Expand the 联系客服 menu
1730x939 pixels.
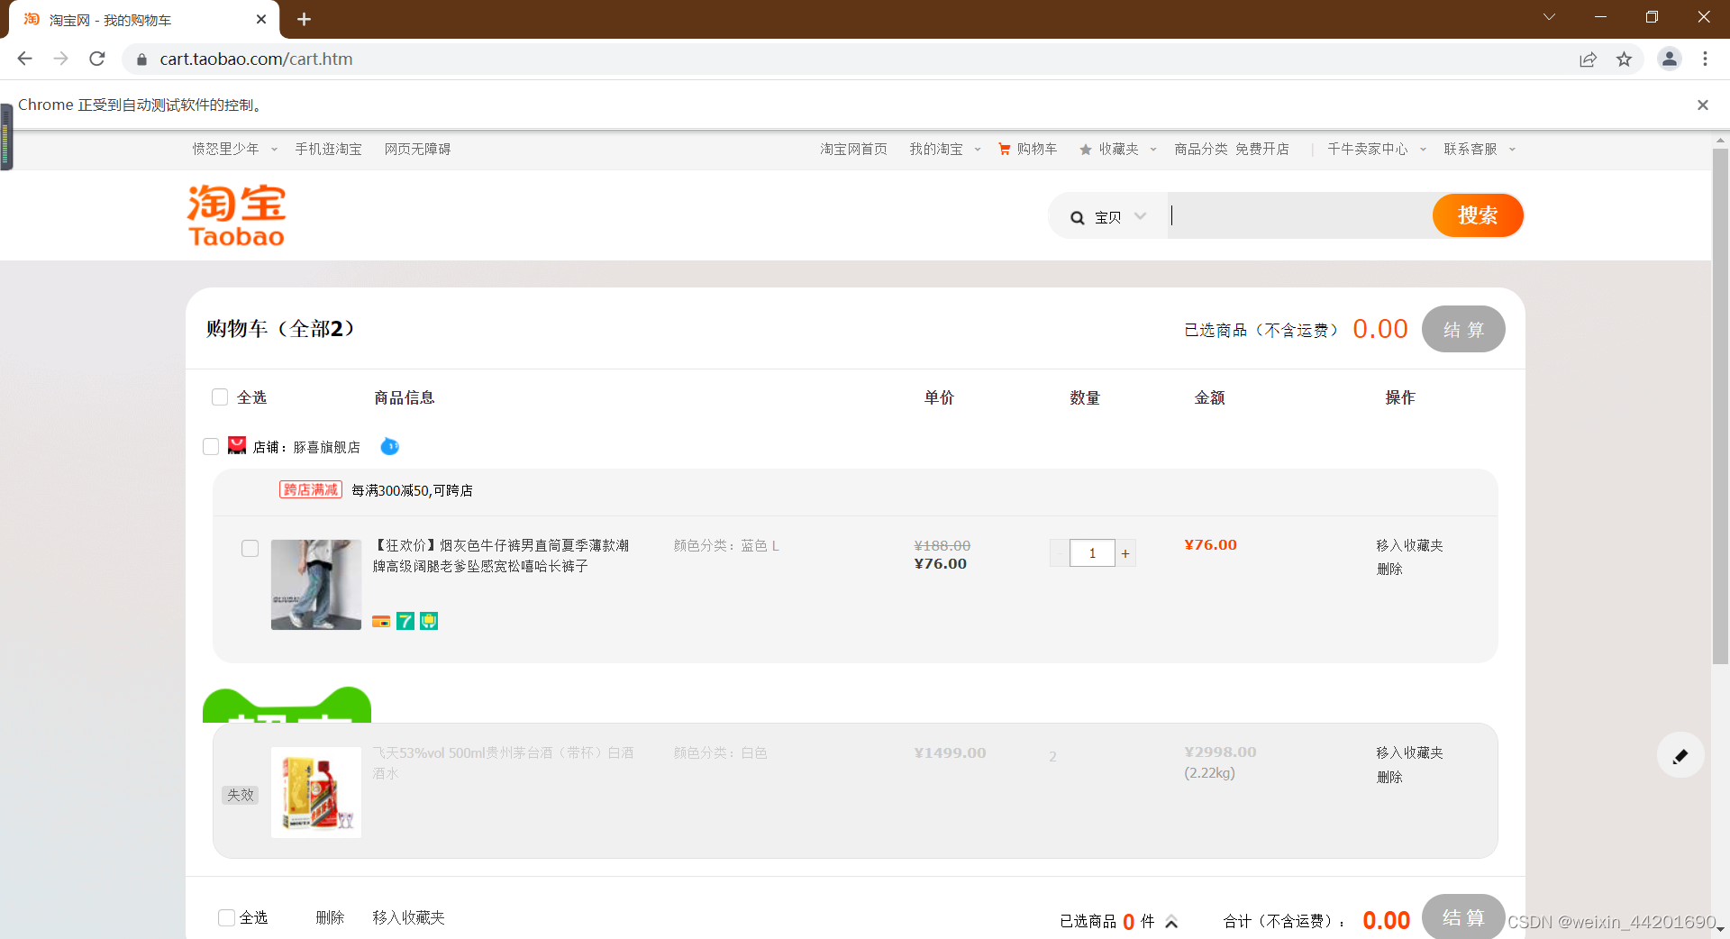click(1480, 149)
